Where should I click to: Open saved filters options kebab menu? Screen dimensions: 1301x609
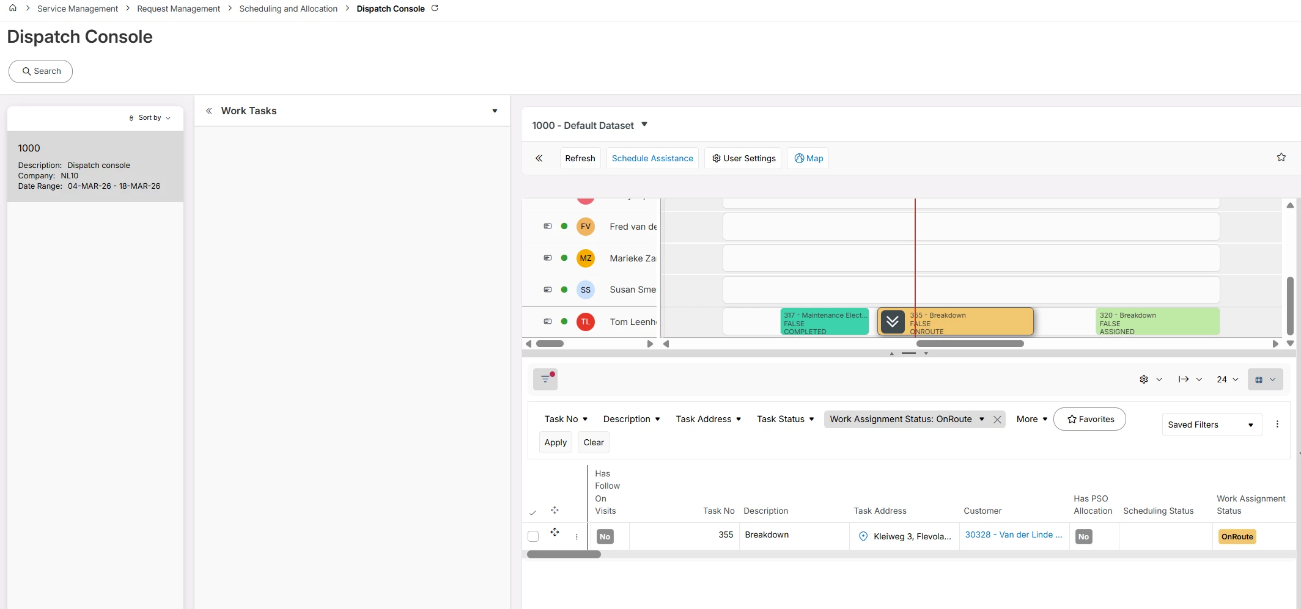pyautogui.click(x=1277, y=424)
